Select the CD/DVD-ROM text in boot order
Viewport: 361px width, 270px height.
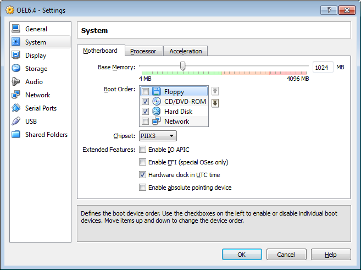click(185, 101)
